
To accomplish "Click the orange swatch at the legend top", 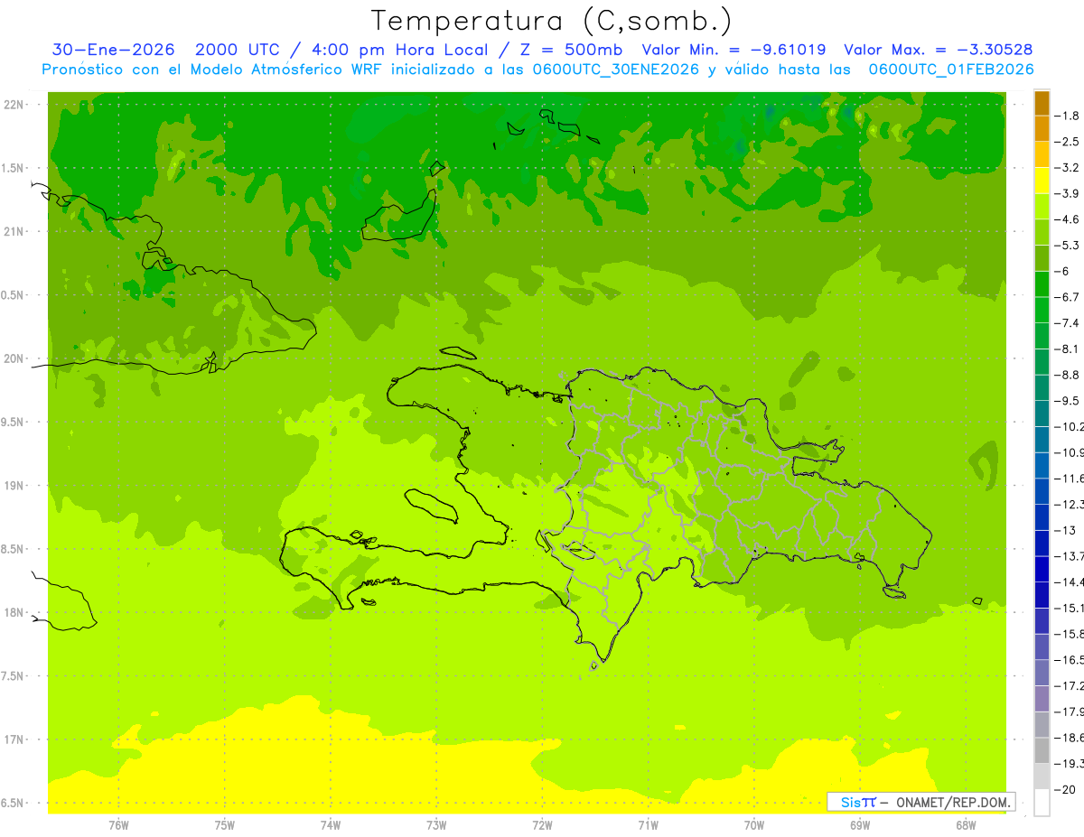I will click(1042, 103).
